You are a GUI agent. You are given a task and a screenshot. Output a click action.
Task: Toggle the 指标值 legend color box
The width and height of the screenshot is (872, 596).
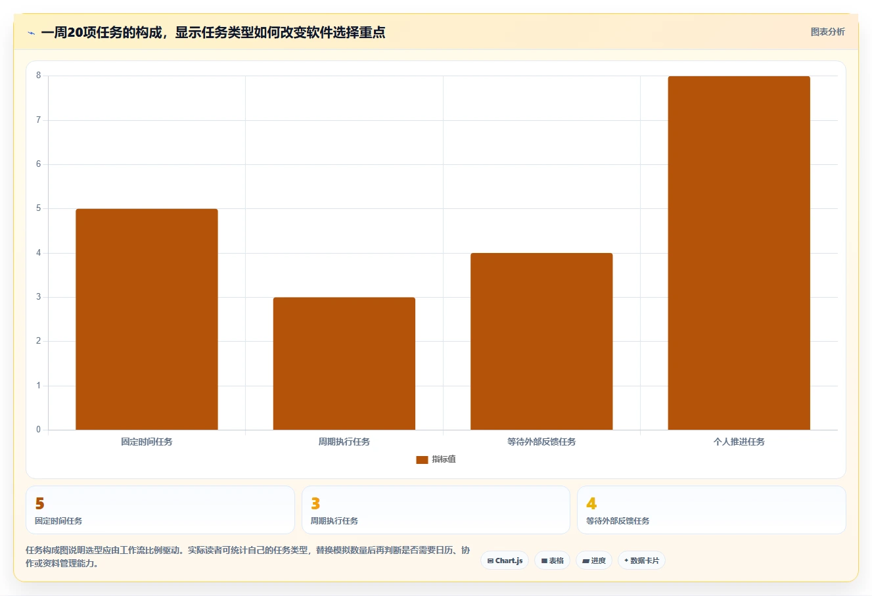point(422,459)
